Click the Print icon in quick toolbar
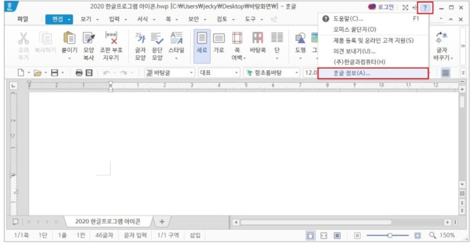The image size is (471, 243). [79, 73]
